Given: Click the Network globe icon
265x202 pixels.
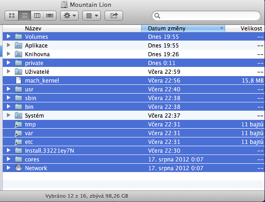Looking at the screenshot, I should (x=18, y=168).
